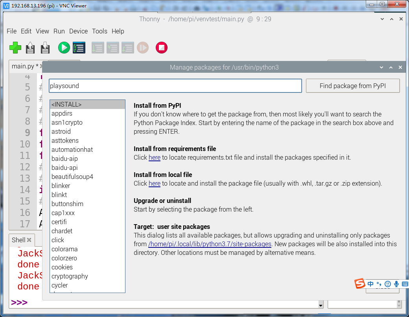
Task: Expand Manage packages dialog with up chevron
Action: 391,67
